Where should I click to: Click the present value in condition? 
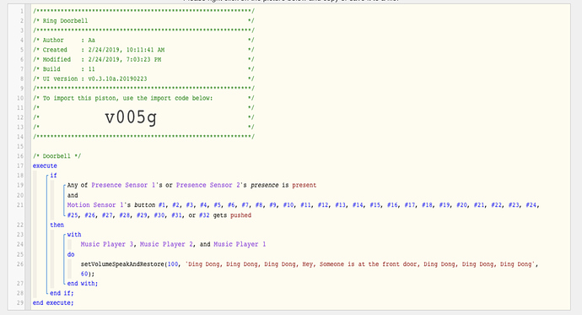click(304, 185)
